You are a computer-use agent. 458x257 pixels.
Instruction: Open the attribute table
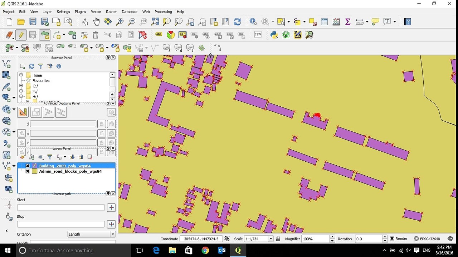(324, 22)
